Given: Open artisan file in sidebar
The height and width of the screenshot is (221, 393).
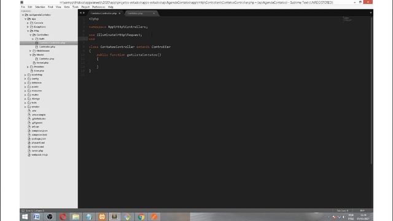Looking at the screenshot, I should [x=35, y=127].
